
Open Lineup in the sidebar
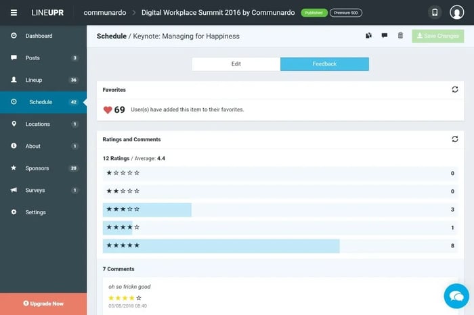(x=43, y=80)
